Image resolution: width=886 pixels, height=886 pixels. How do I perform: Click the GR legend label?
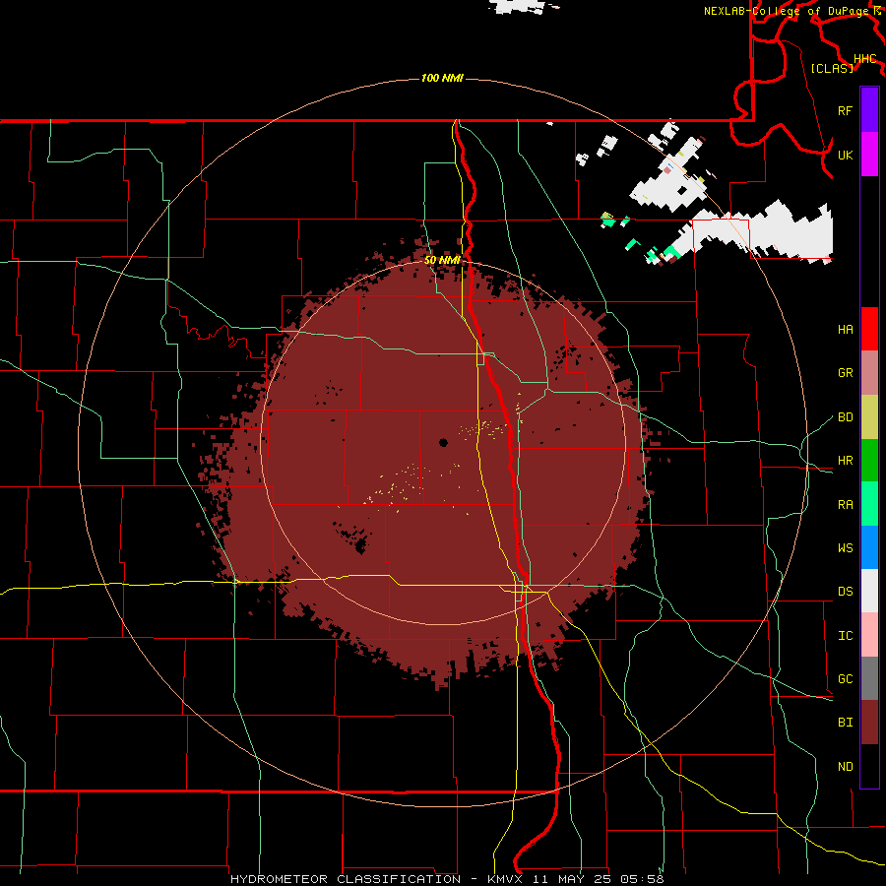pyautogui.click(x=845, y=373)
